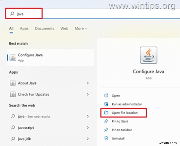Click the Open action icon
Screen dimensions: 180x146
point(106,95)
